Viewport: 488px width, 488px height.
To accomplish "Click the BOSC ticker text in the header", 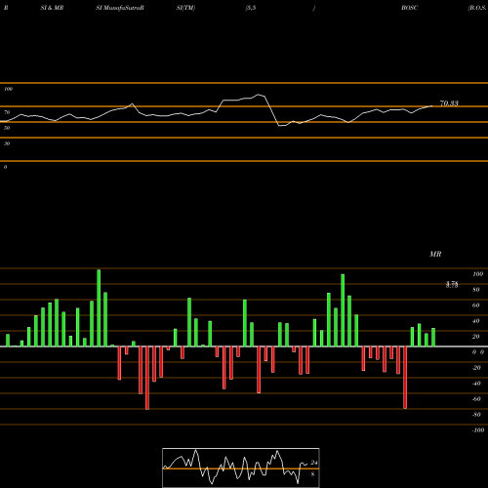I will pos(409,8).
